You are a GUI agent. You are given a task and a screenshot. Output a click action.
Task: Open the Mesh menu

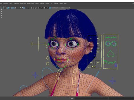tap(11, 4)
